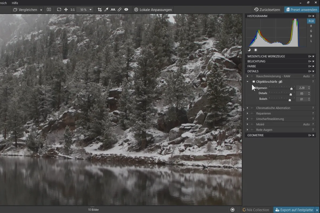Image resolution: width=320 pixels, height=213 pixels.
Task: Open the 50 % zoom dropdown
Action: (x=85, y=10)
